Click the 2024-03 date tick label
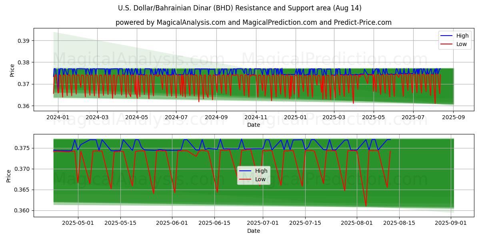This screenshot has width=480, height=240. (x=97, y=118)
